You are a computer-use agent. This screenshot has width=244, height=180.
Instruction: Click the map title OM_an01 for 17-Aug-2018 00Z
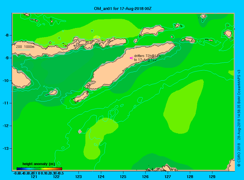click(123, 9)
